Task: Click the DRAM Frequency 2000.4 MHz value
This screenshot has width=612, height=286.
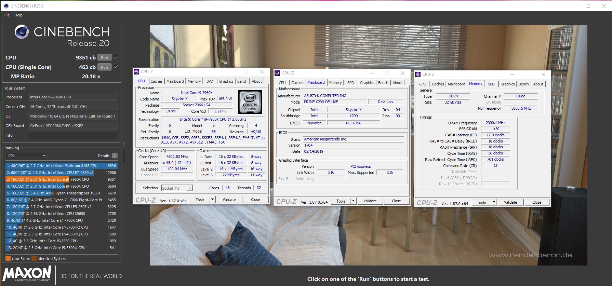Action: (x=495, y=123)
